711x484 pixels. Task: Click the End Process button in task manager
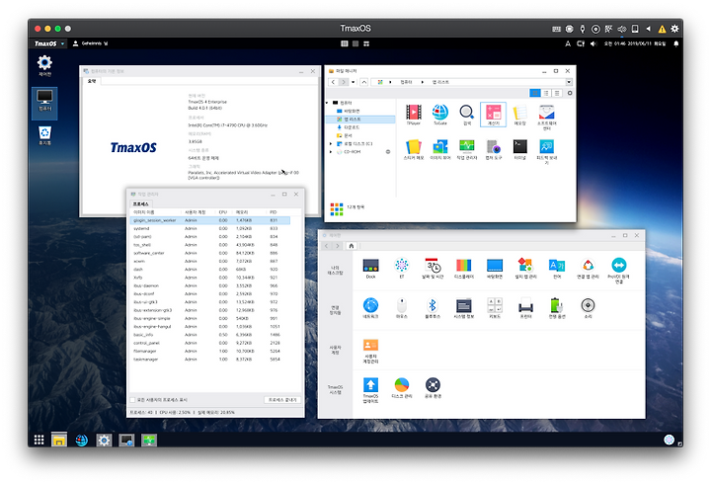pyautogui.click(x=282, y=400)
